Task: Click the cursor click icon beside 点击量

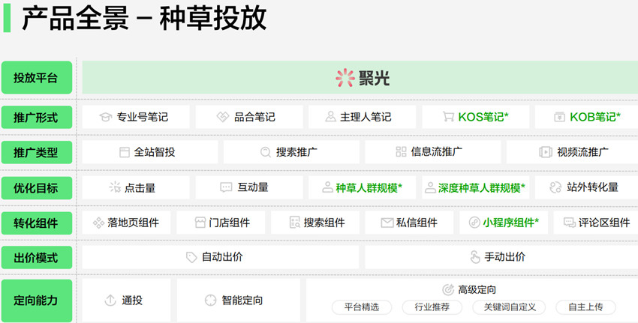Action: pos(115,187)
